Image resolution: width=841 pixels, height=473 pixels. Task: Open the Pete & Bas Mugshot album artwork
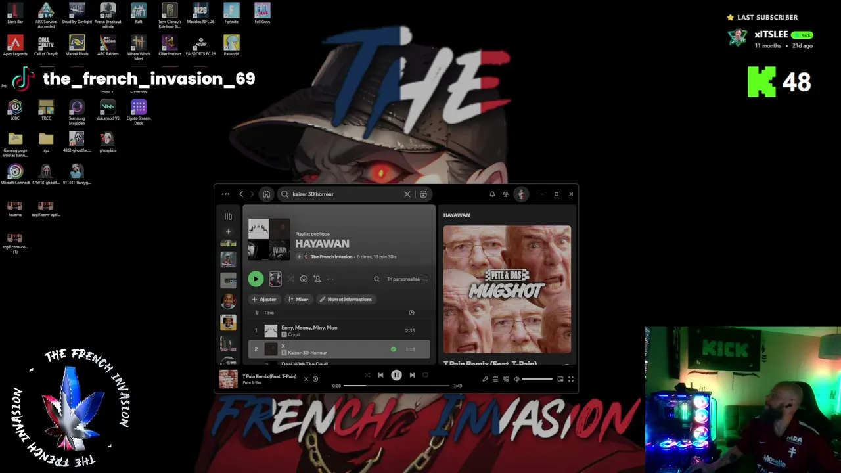click(507, 290)
